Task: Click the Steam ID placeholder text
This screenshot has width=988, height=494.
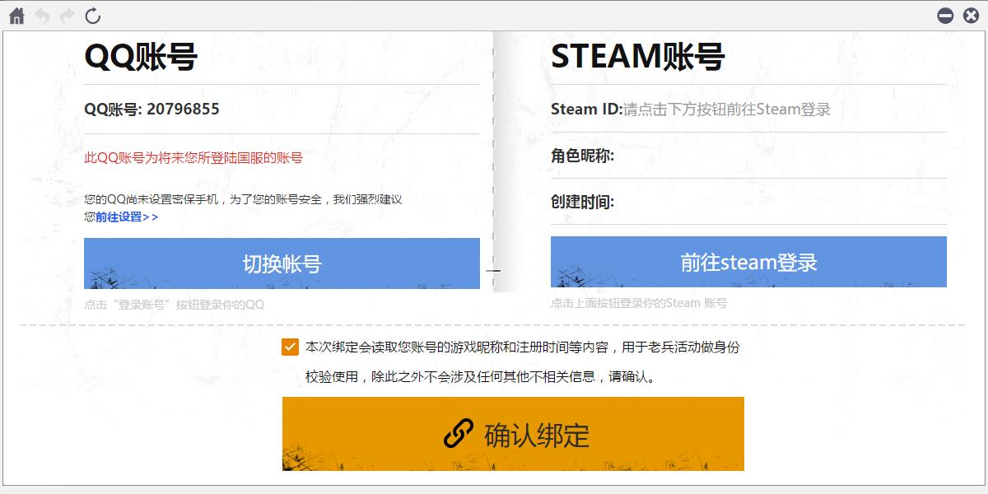Action: (727, 109)
